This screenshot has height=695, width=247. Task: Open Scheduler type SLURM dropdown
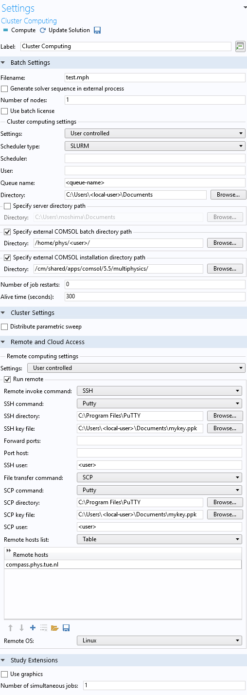(x=155, y=146)
